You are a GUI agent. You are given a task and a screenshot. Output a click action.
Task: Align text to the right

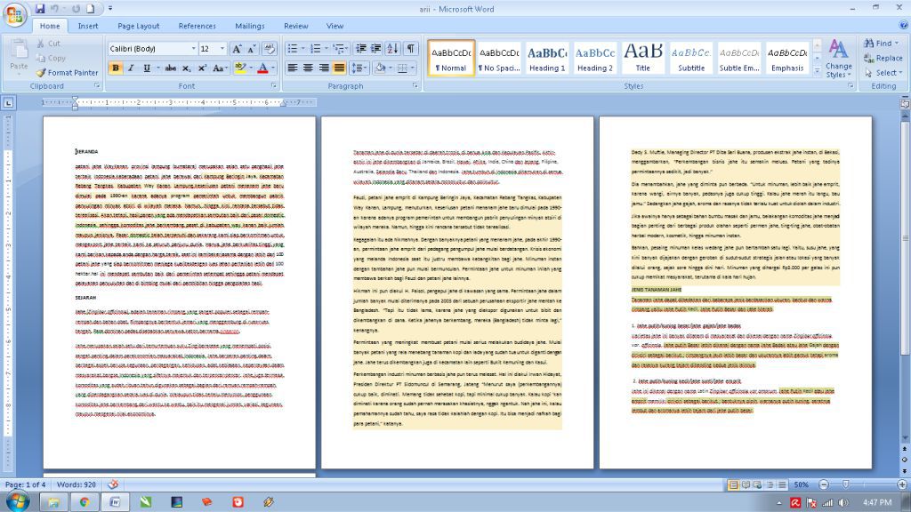coord(324,68)
